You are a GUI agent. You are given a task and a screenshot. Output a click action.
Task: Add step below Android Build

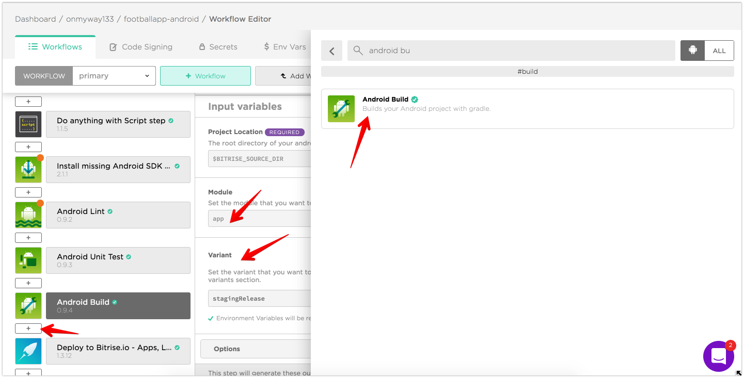[28, 328]
